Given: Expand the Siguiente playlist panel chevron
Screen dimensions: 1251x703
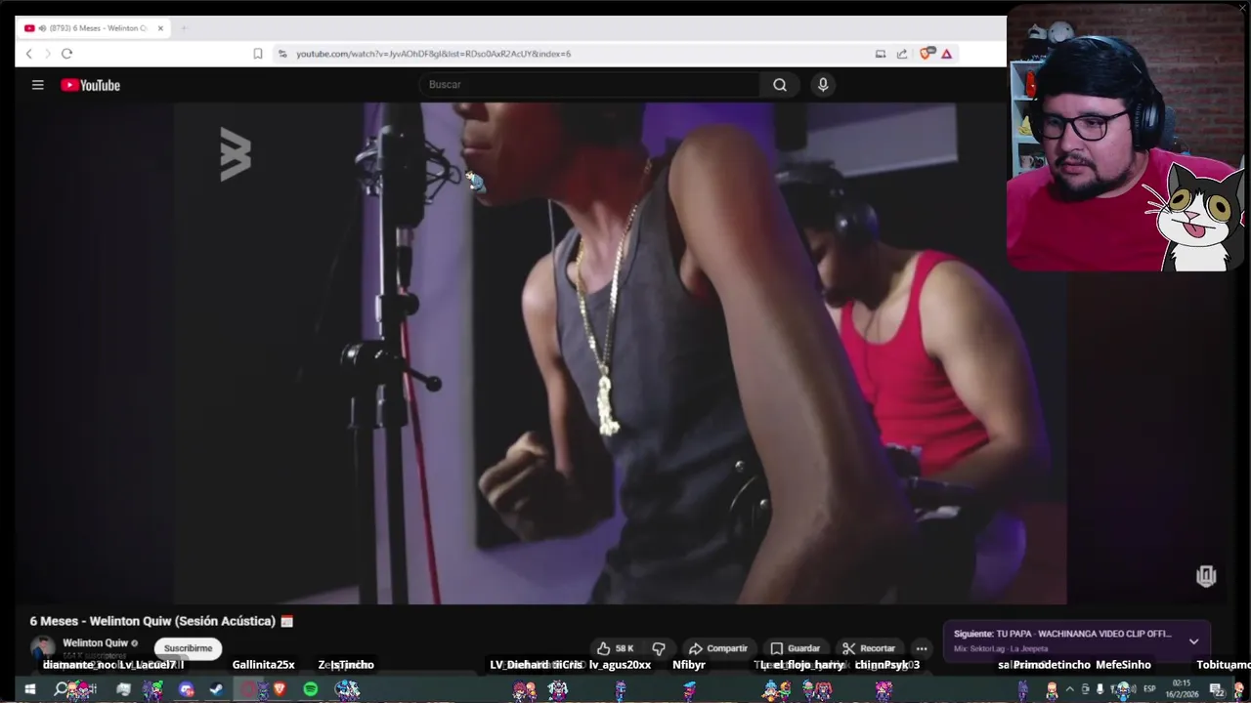Looking at the screenshot, I should click(1193, 641).
